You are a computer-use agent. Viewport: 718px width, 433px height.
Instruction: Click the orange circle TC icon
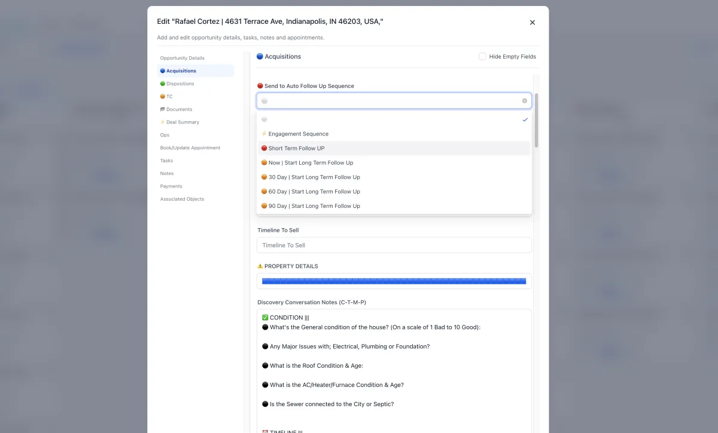click(163, 97)
